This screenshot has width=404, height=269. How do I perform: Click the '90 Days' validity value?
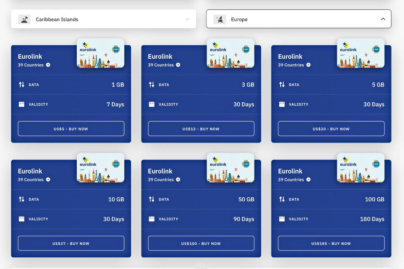[x=244, y=219]
